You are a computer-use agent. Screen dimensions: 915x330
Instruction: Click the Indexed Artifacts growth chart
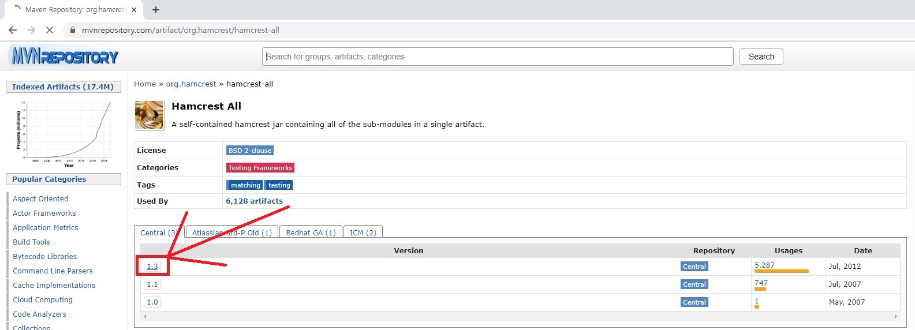click(x=64, y=133)
